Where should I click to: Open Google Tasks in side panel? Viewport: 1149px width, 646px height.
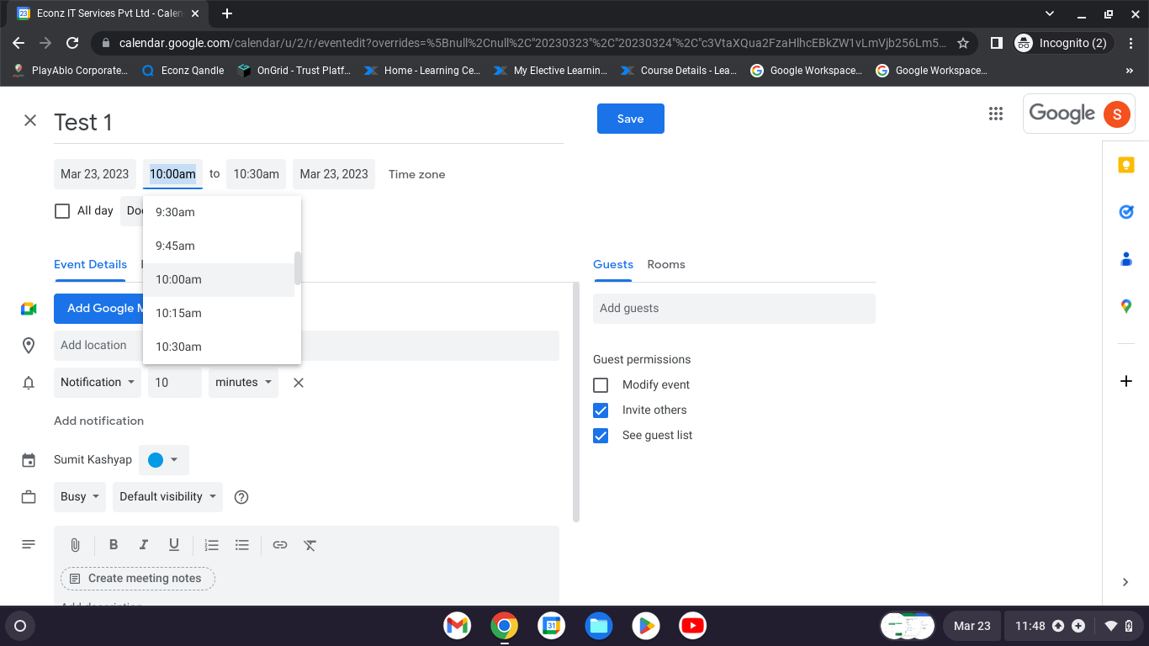pyautogui.click(x=1126, y=212)
